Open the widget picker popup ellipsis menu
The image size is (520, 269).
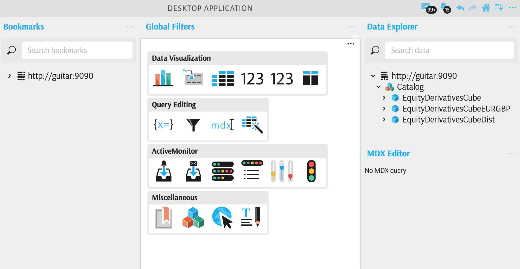(351, 44)
